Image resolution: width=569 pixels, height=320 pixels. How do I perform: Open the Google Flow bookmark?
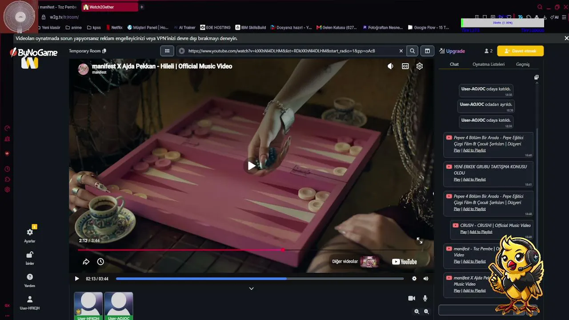(429, 28)
